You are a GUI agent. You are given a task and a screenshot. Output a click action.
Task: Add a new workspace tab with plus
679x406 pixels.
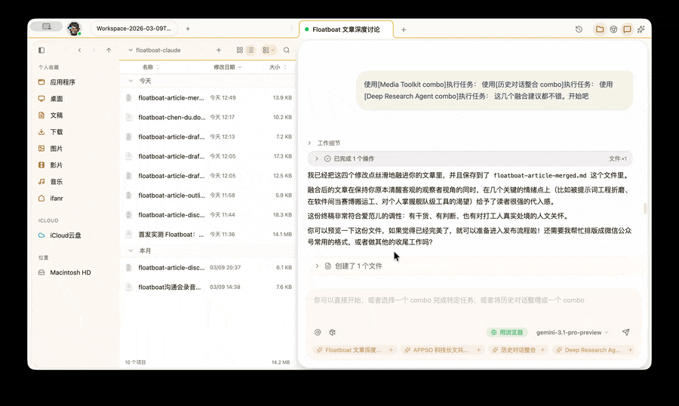(x=188, y=29)
